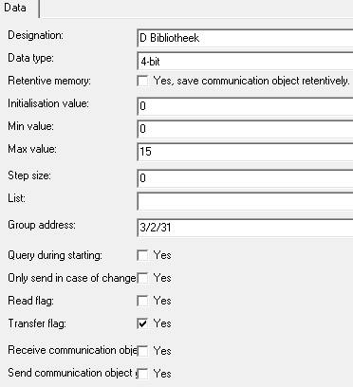Click into the Initialisation value field
This screenshot has width=353, height=387.
(245, 106)
